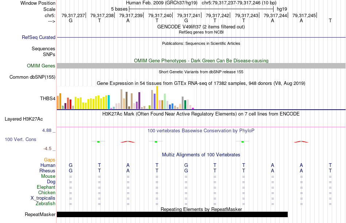This screenshot has height=223, width=346.
Task: Click the H3K27Ac Mark track title
Action: (201, 114)
